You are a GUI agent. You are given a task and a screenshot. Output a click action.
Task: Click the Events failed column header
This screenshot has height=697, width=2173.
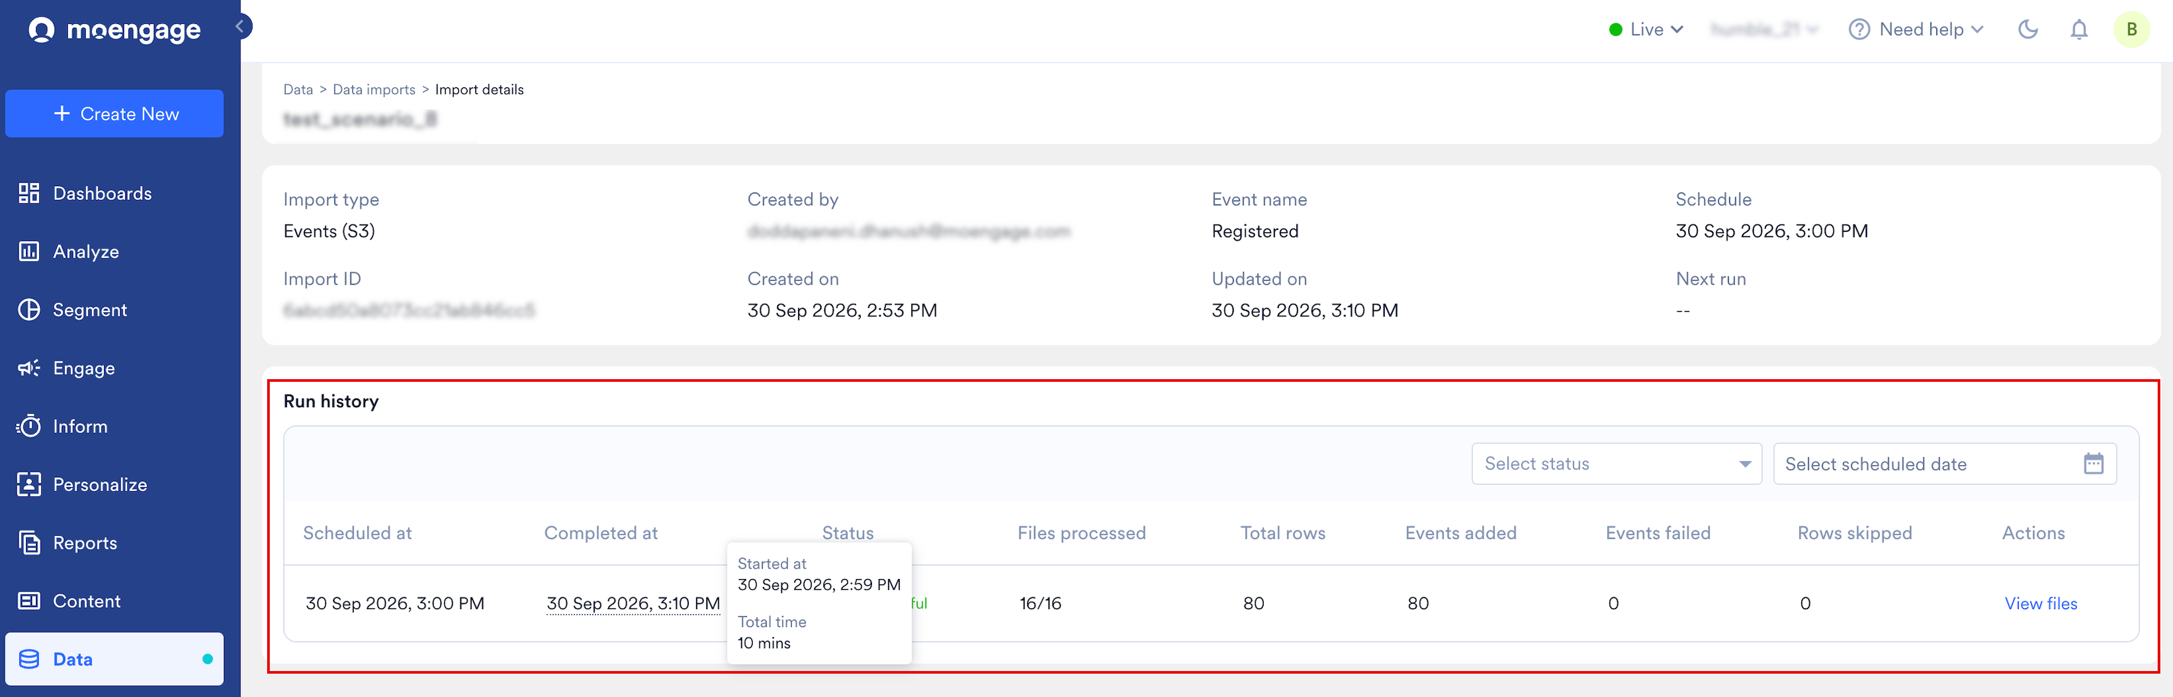pos(1659,533)
